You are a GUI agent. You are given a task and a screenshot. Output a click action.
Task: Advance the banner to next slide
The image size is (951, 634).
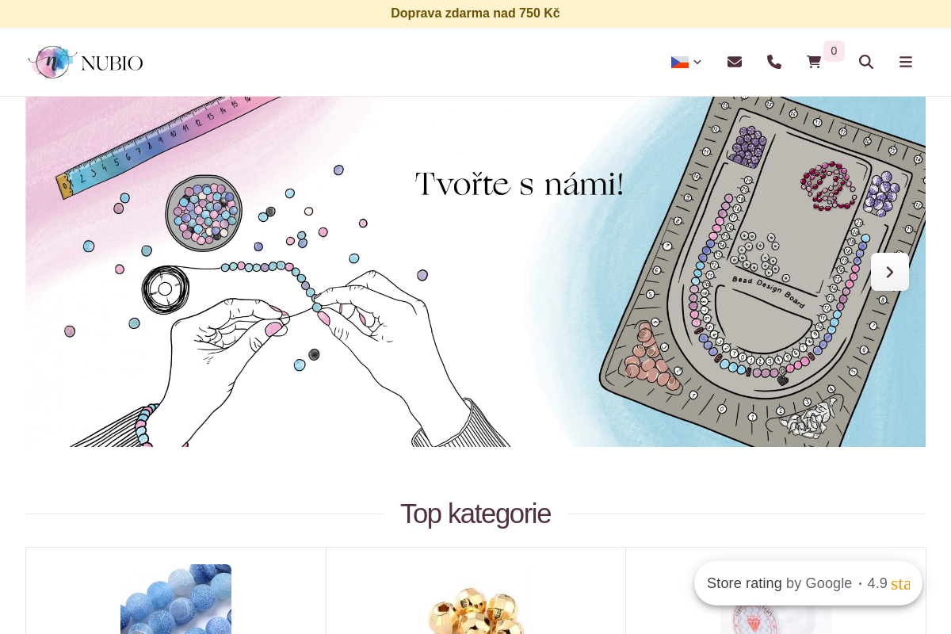pos(890,272)
